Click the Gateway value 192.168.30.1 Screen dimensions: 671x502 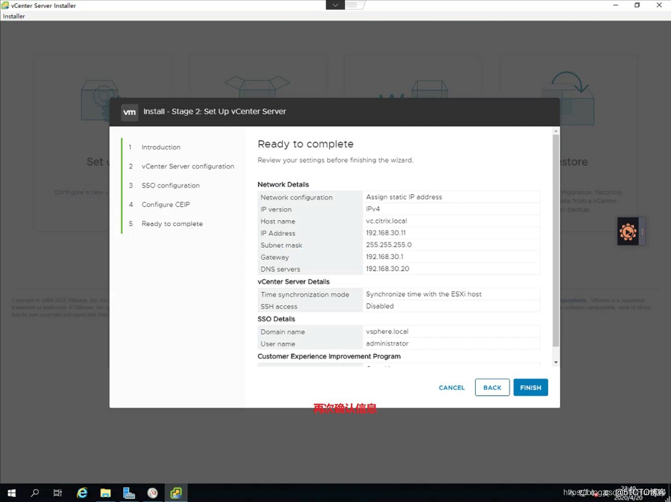pyautogui.click(x=385, y=257)
